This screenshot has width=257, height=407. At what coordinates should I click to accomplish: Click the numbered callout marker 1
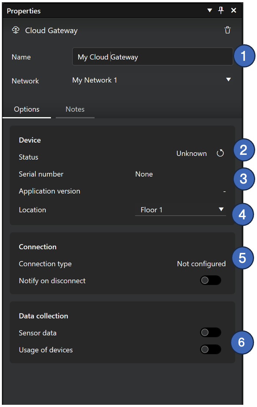point(243,56)
